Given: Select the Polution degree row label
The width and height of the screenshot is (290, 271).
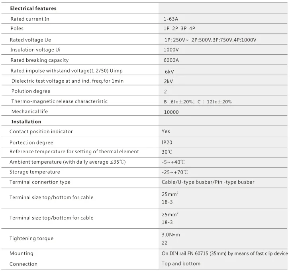Looking at the screenshot, I should click(x=31, y=91).
